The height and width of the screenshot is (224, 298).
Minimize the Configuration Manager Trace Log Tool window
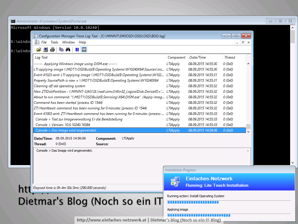pos(226,36)
